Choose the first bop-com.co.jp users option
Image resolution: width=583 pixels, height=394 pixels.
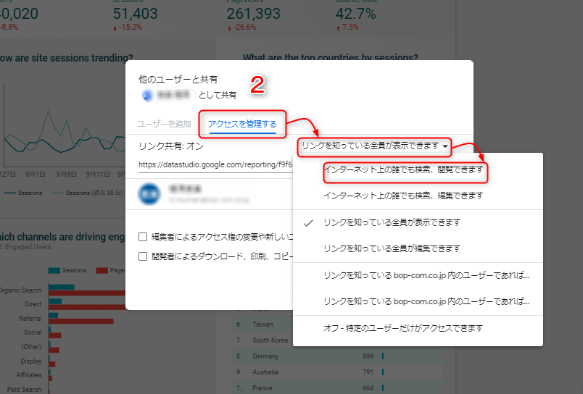coord(426,275)
